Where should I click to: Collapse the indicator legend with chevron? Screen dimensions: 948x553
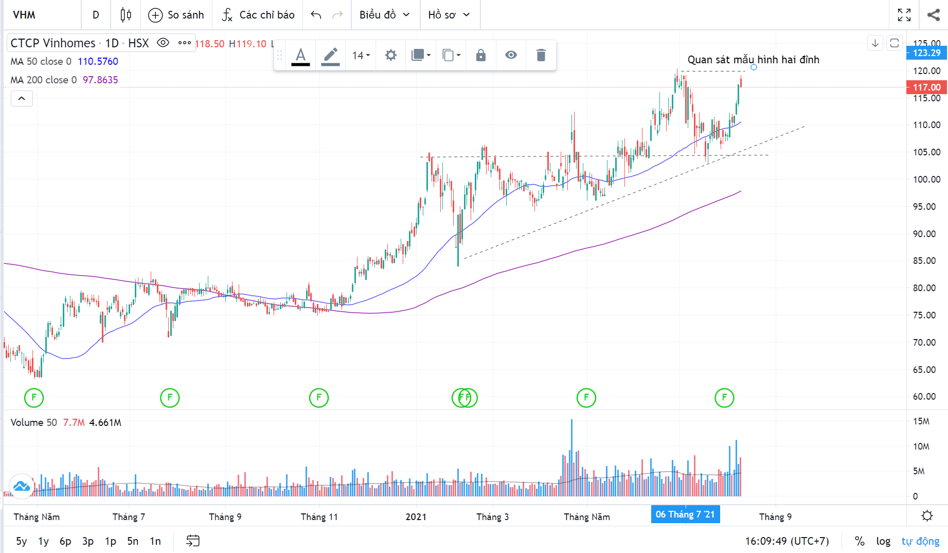point(22,98)
